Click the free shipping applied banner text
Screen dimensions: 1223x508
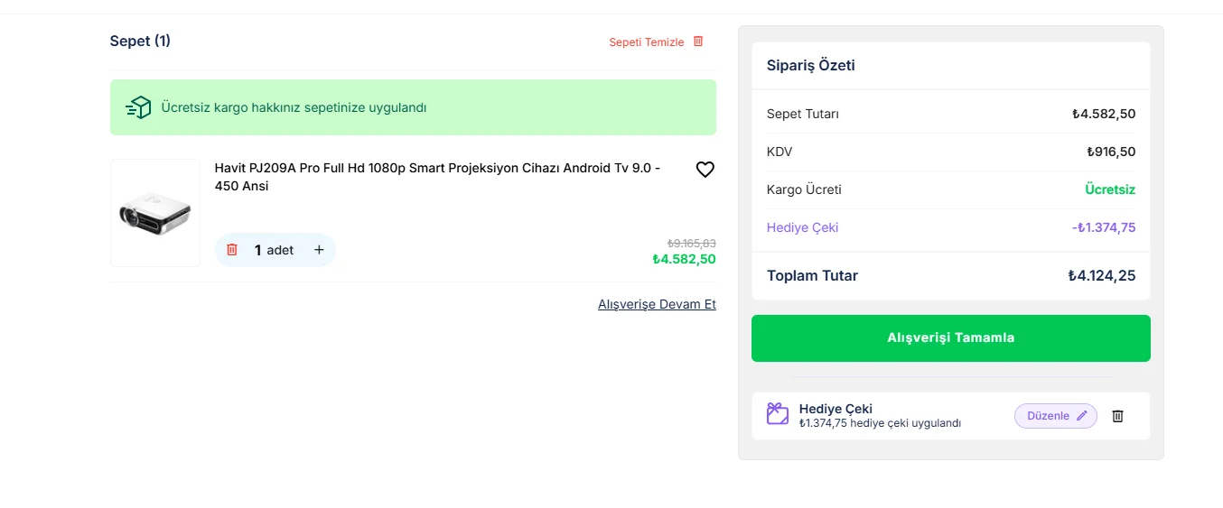point(294,107)
